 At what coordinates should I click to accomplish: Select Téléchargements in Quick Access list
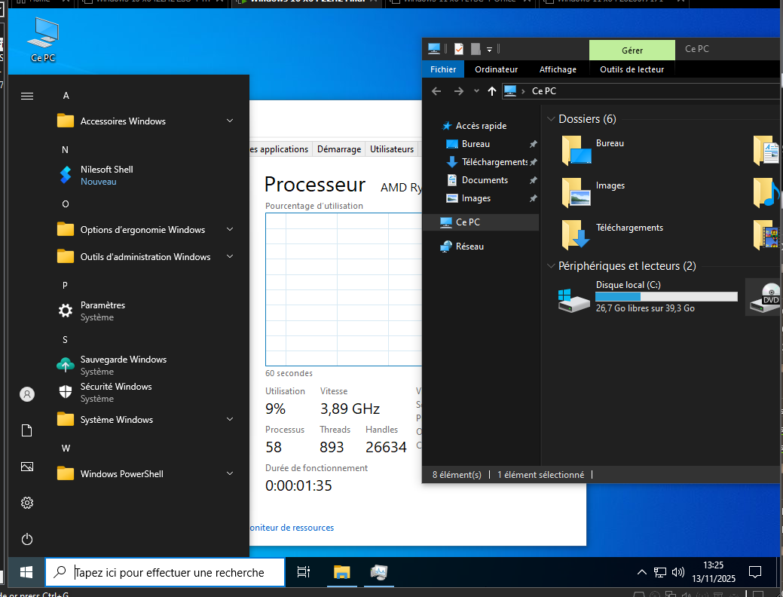pyautogui.click(x=494, y=162)
